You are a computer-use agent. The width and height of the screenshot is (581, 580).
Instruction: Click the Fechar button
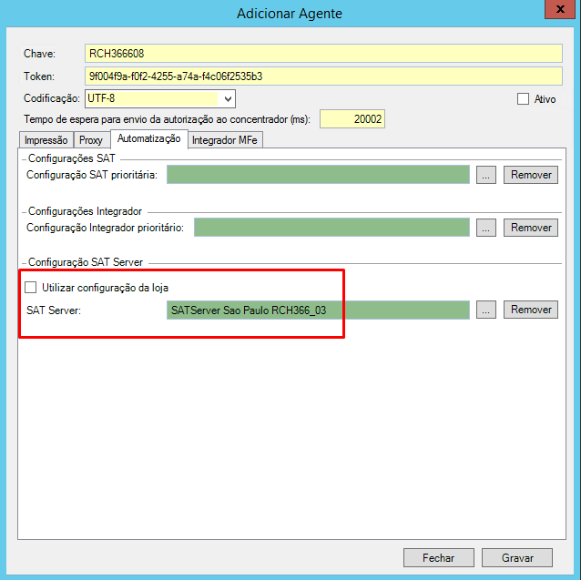click(x=438, y=557)
